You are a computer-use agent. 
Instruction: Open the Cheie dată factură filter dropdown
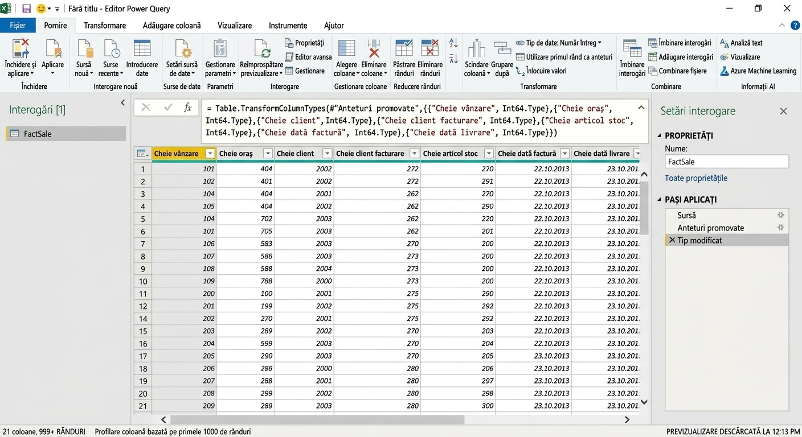(564, 154)
